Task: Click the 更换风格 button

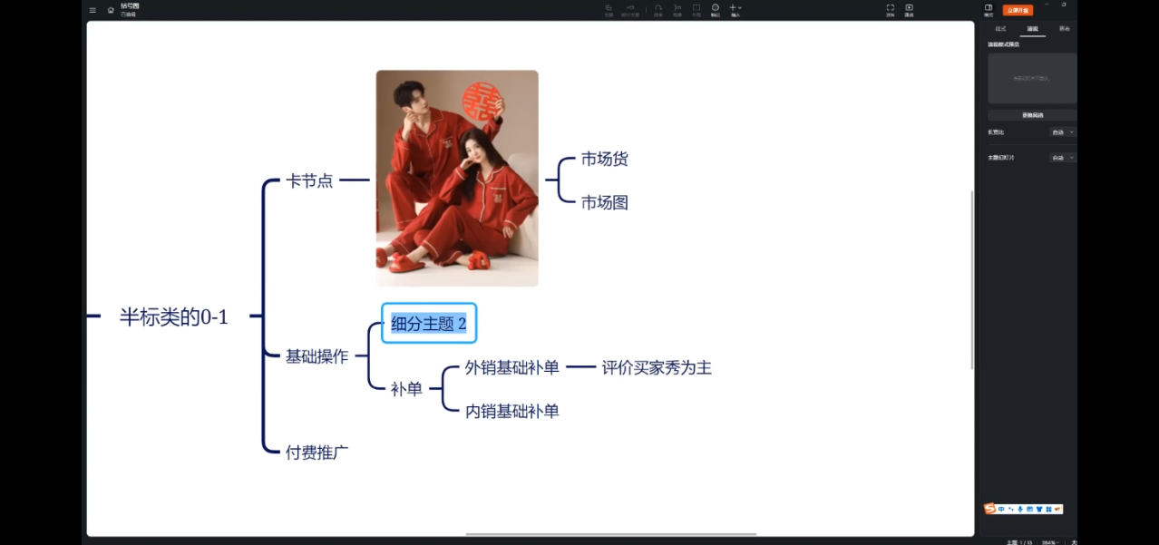Action: (1032, 115)
